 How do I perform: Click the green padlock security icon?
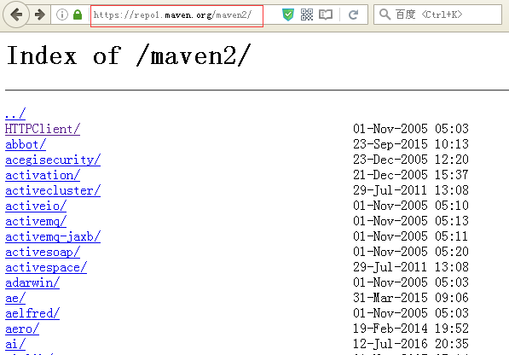click(x=78, y=15)
